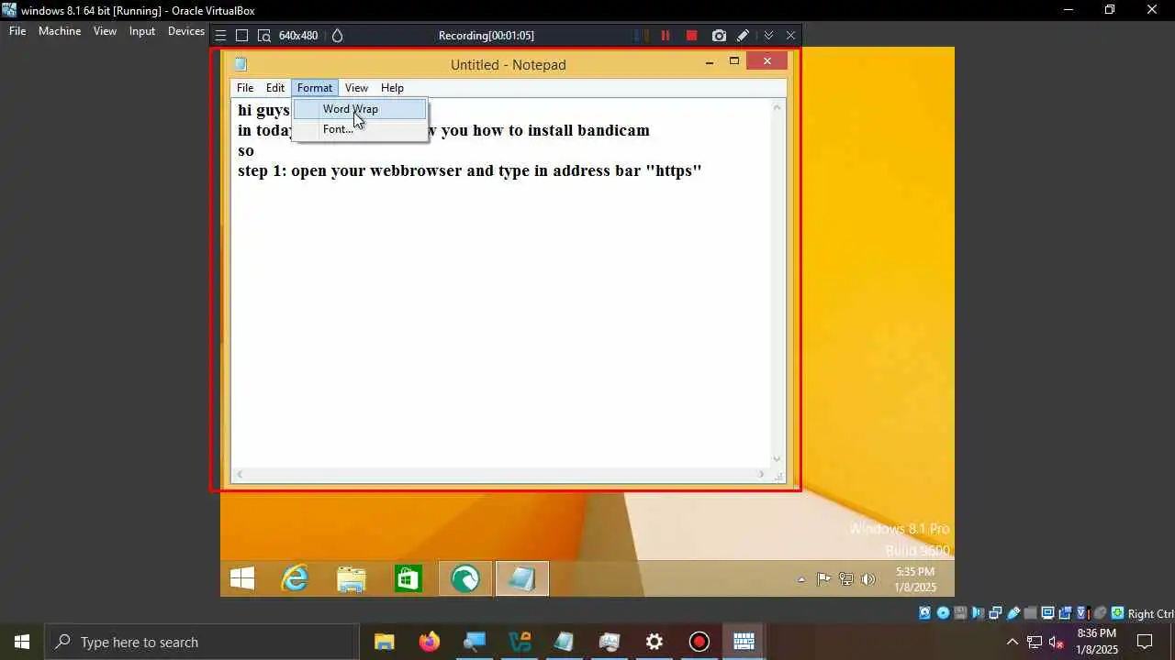This screenshot has height=660, width=1175.
Task: Click the muted volume icon in host tray
Action: (x=1057, y=642)
